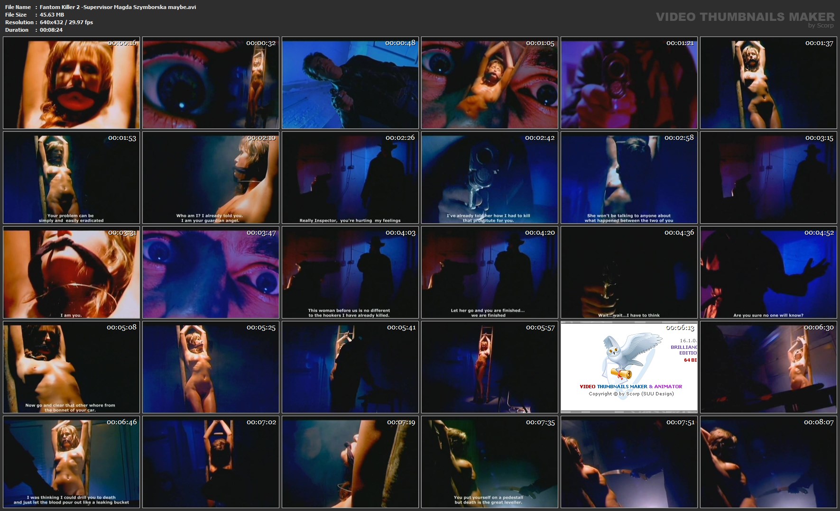
Task: Click the silhouette frame at 00:02:26
Action: pos(351,178)
